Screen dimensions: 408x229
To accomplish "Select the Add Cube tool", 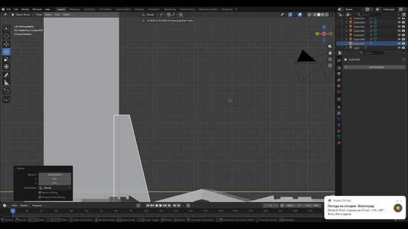I will click(x=6, y=91).
